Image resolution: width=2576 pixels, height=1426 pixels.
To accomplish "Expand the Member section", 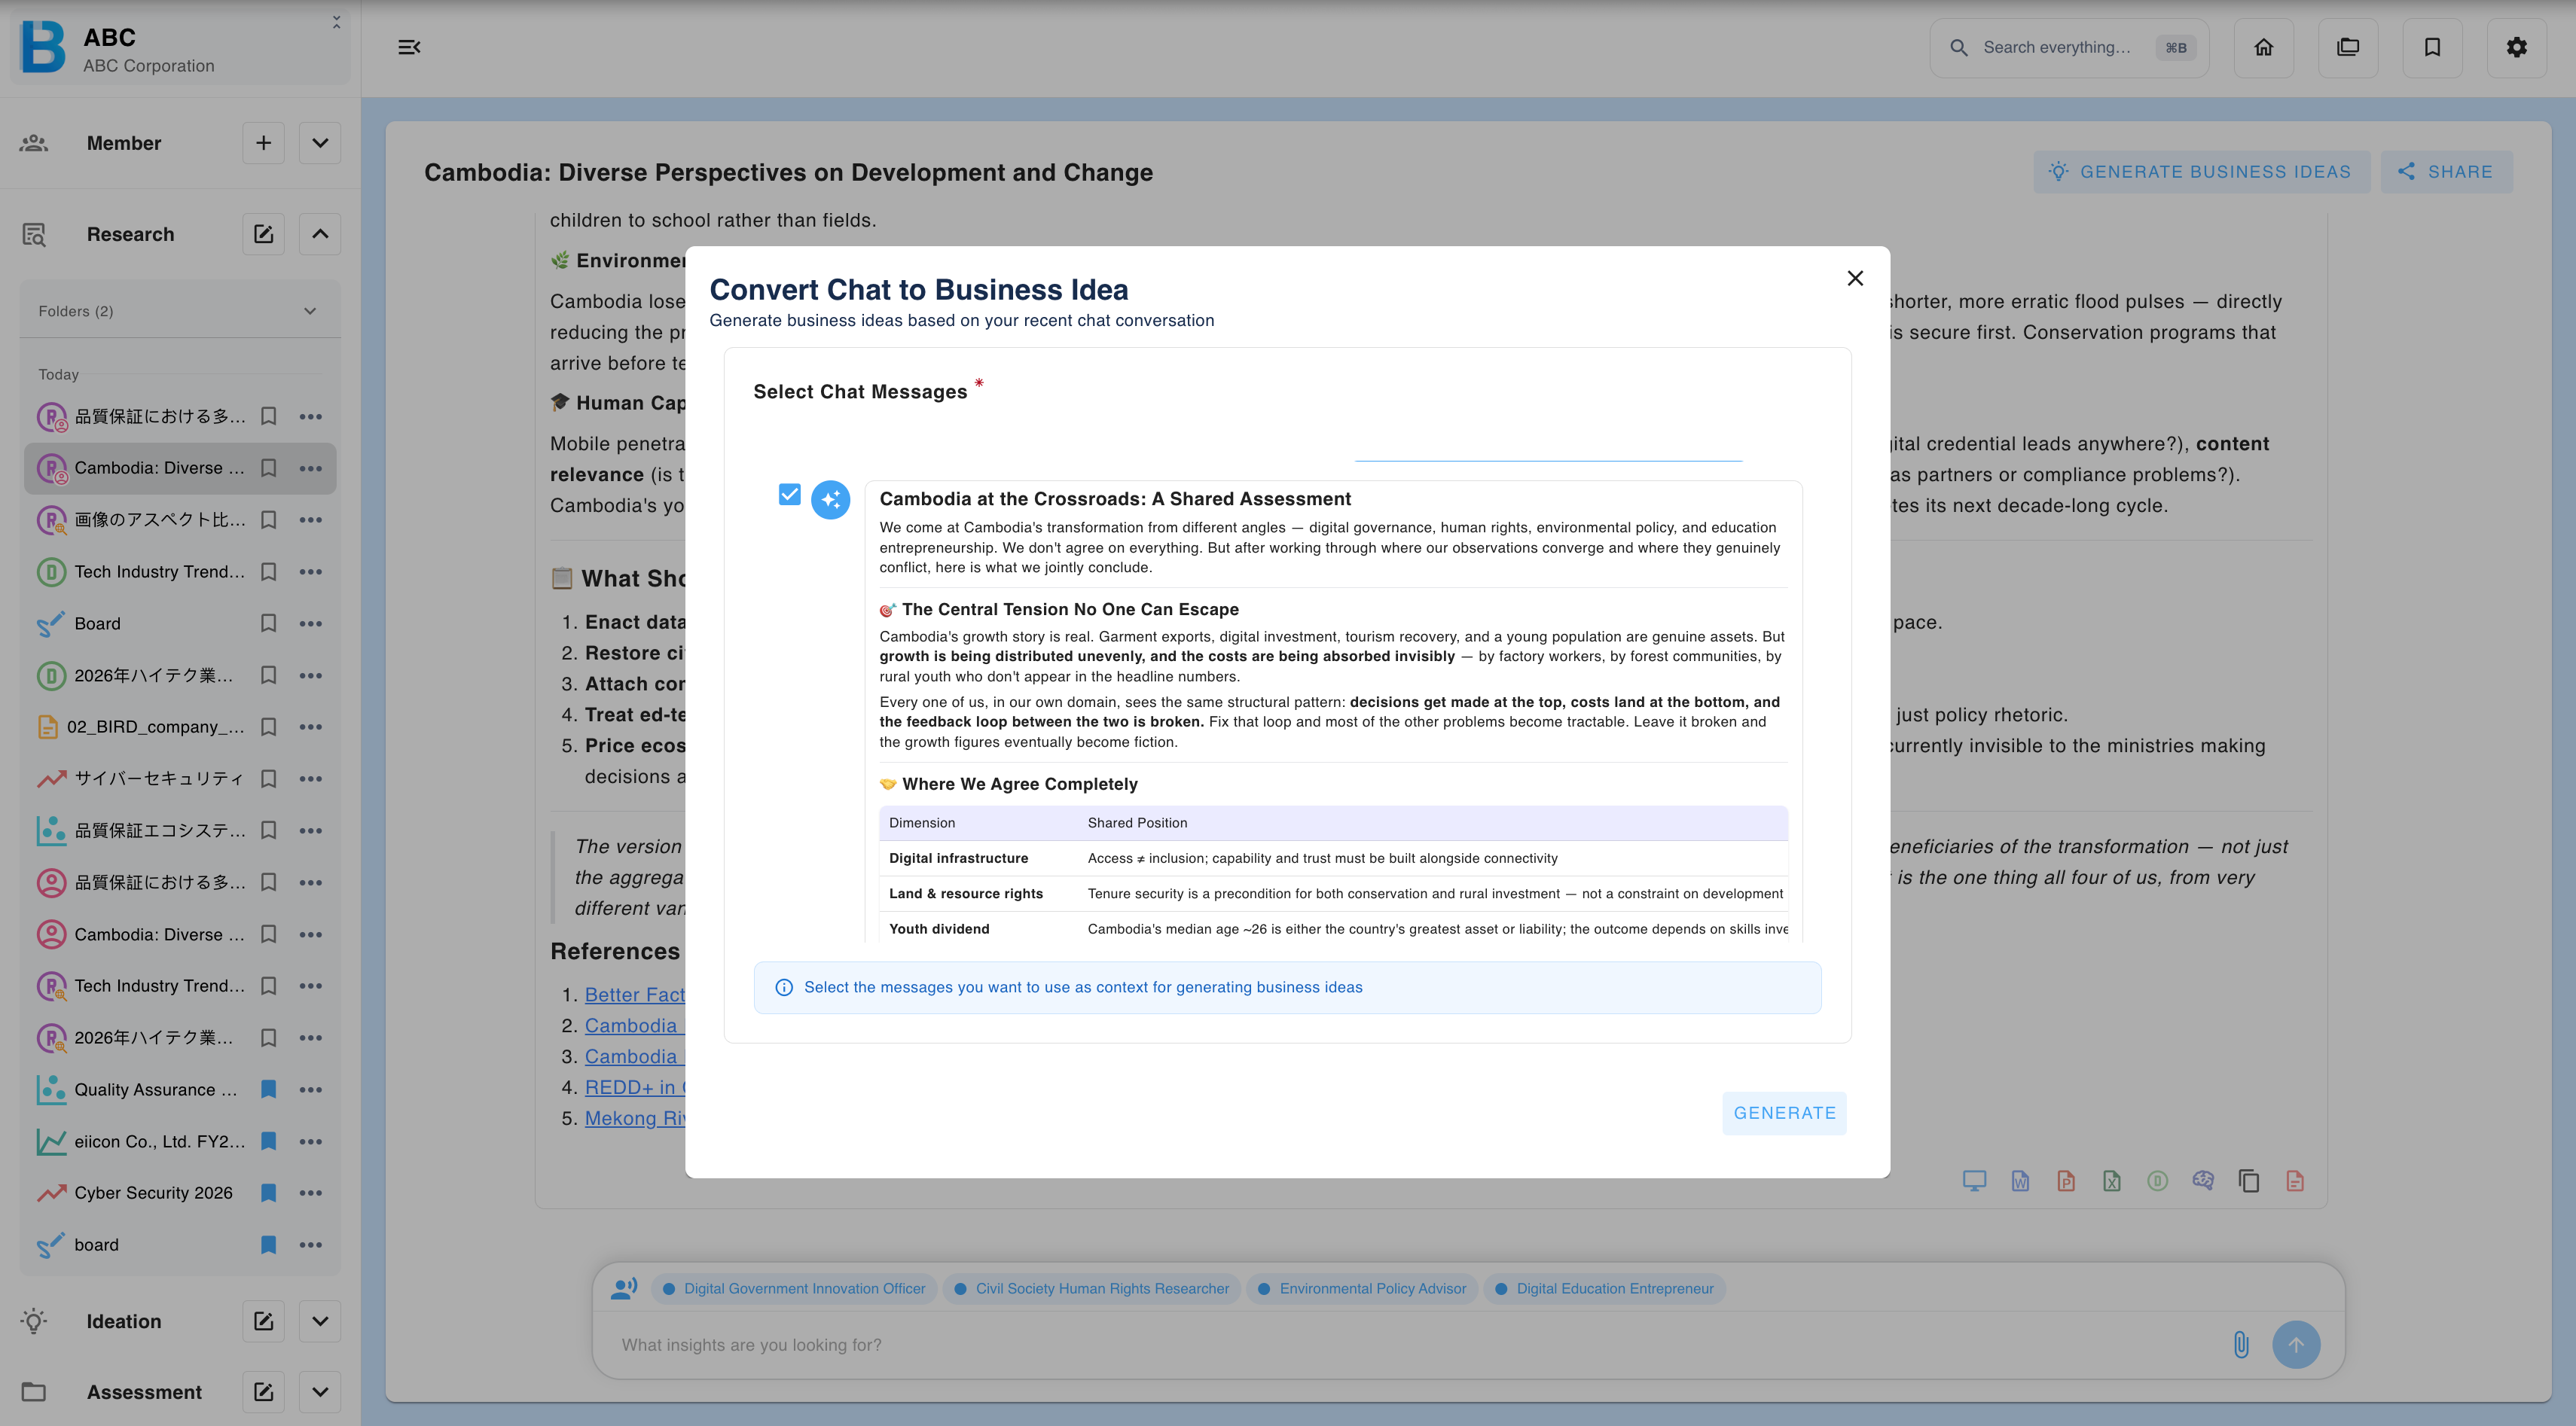I will (x=320, y=143).
